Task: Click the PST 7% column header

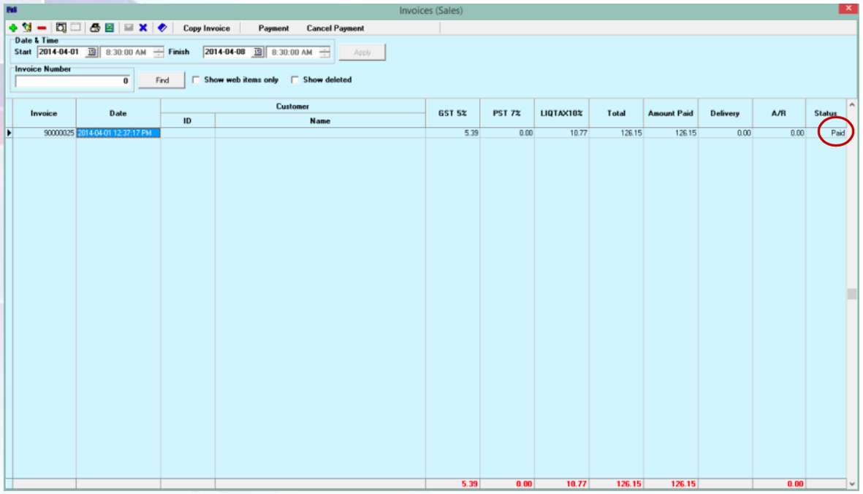Action: [507, 113]
